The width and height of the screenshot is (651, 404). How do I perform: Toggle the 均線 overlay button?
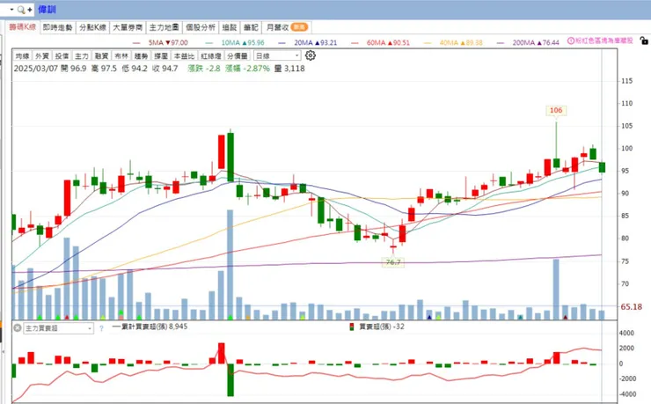22,55
